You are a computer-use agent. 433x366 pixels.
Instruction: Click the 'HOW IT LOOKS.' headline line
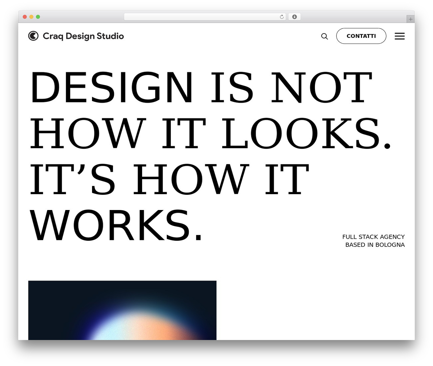click(210, 133)
